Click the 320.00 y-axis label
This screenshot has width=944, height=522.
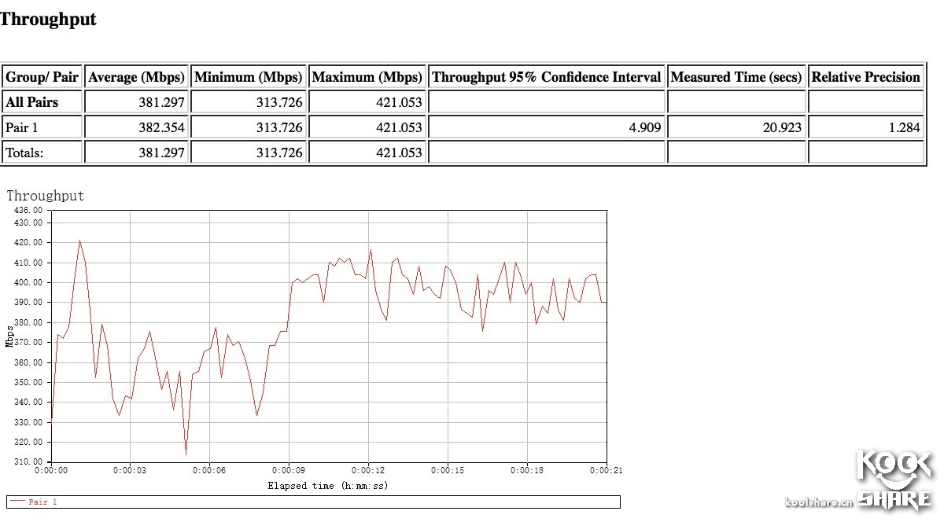(28, 443)
